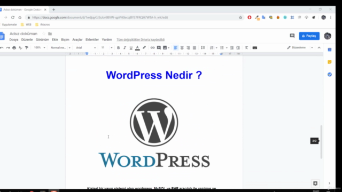Screen dimensions: 342x192
Task: Open the iMacros bookmarks folder
Action: click(43, 25)
